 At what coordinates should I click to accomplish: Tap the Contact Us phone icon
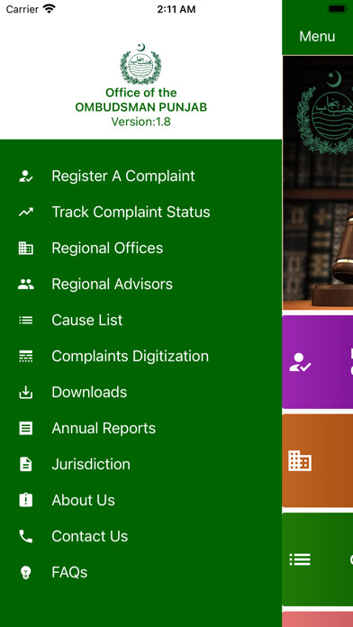pyautogui.click(x=26, y=536)
